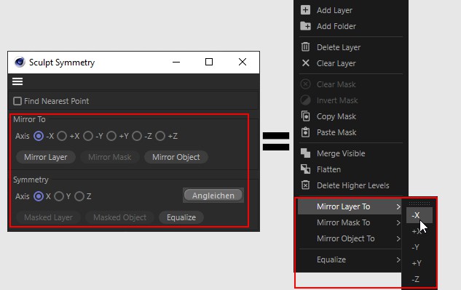This screenshot has height=290, width=461.
Task: Open the hamburger menu in Sculpt Symmetry
Action: (17, 81)
